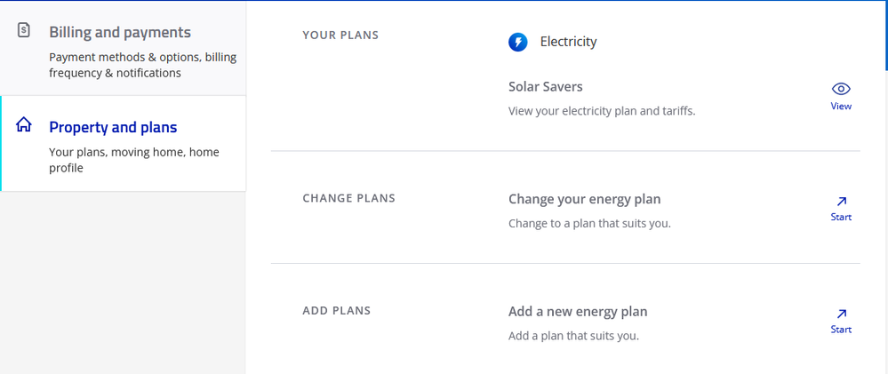
Task: Click the eye icon for Solar Savers
Action: (841, 89)
